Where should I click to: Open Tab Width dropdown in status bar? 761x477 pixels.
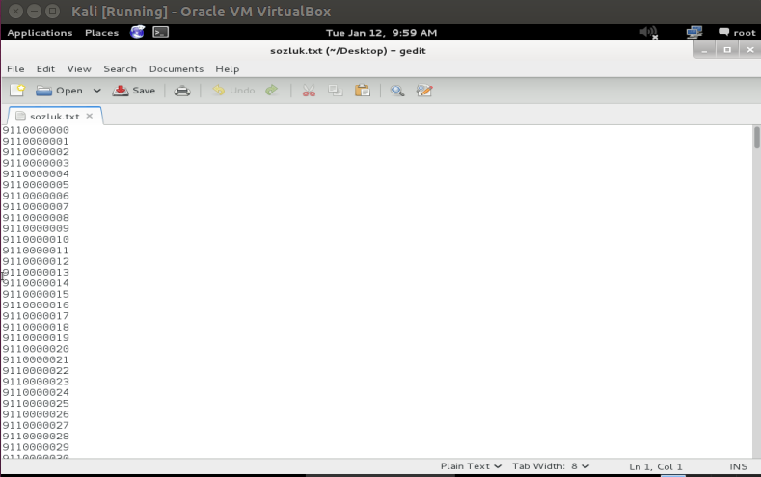(x=551, y=466)
